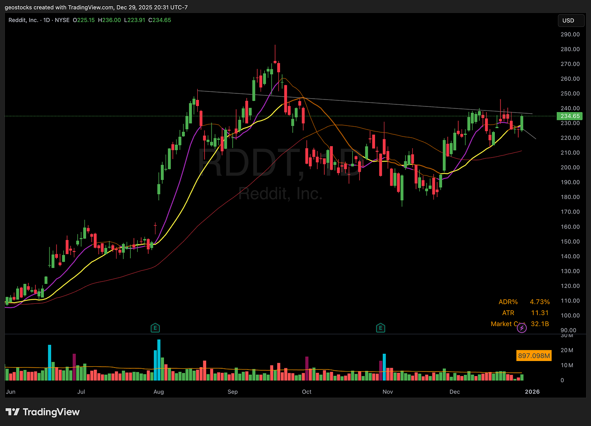Click the Aug label on time axis
The width and height of the screenshot is (591, 426).
tap(159, 392)
